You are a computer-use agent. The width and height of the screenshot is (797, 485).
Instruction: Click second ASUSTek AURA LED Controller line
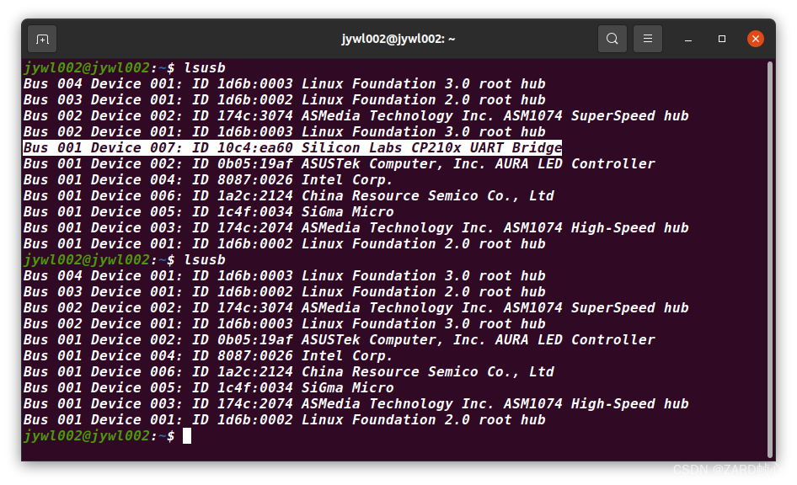(339, 340)
